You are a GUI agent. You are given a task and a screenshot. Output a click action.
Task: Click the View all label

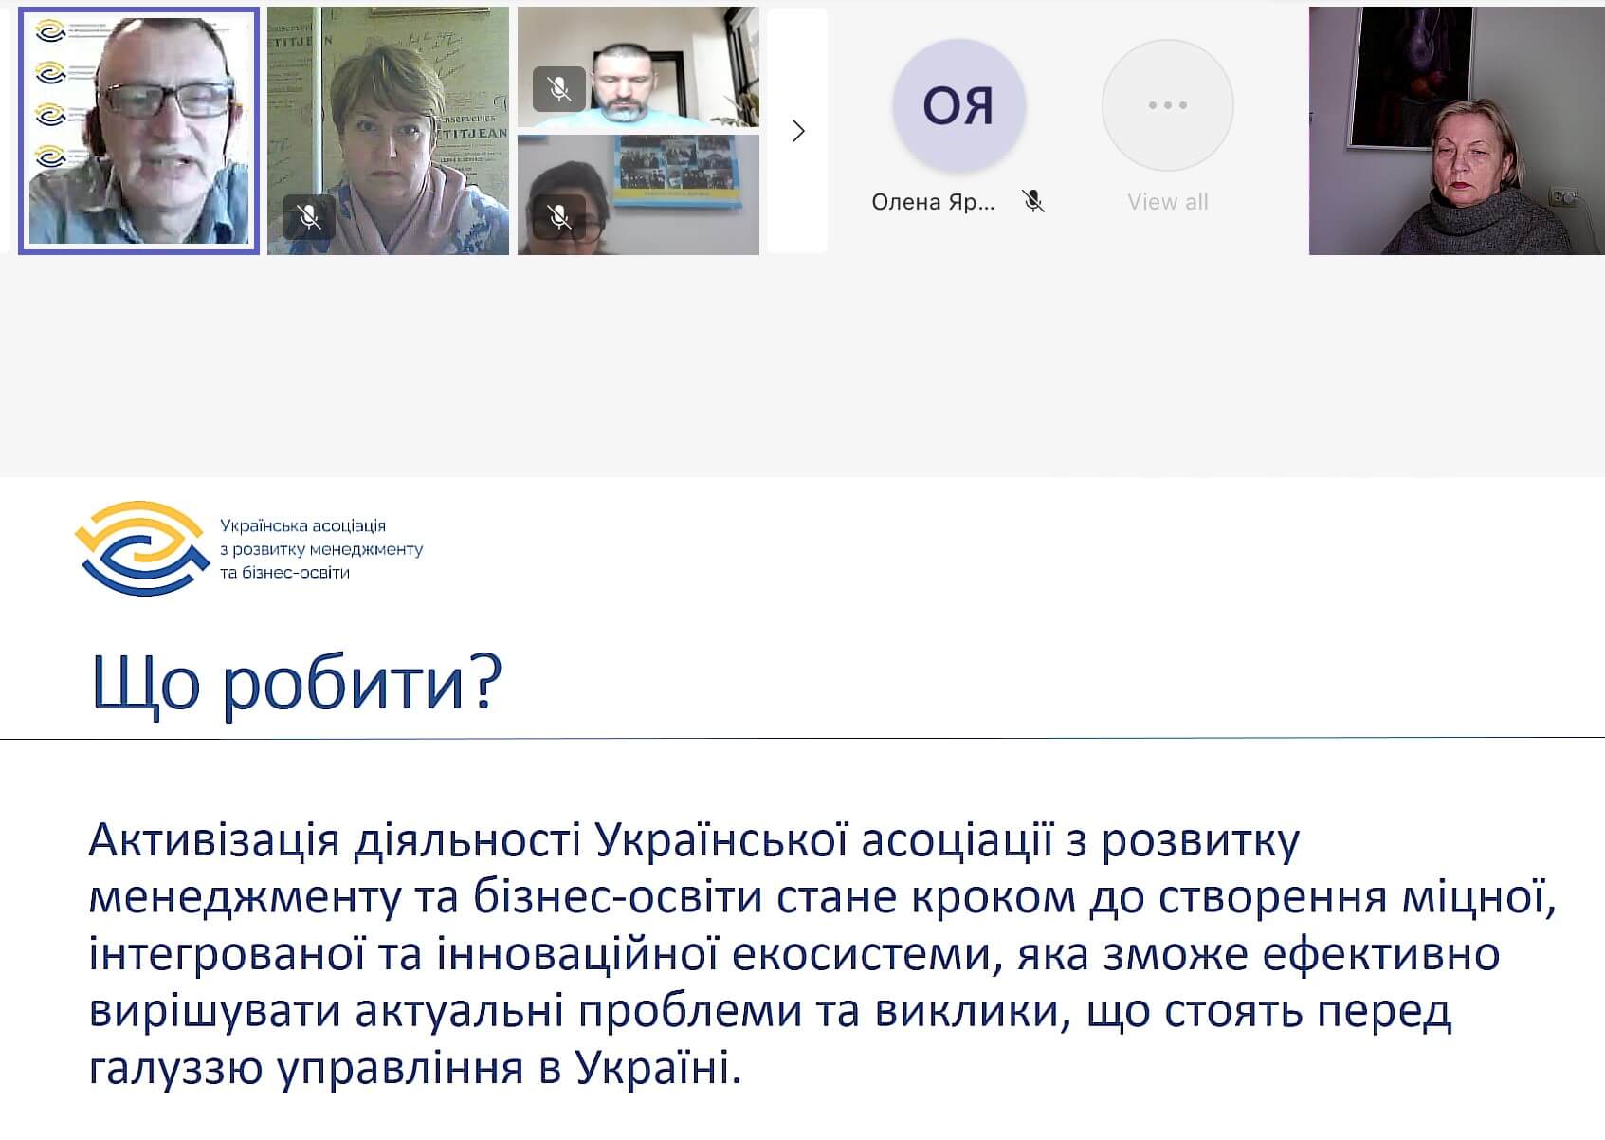coord(1167,202)
